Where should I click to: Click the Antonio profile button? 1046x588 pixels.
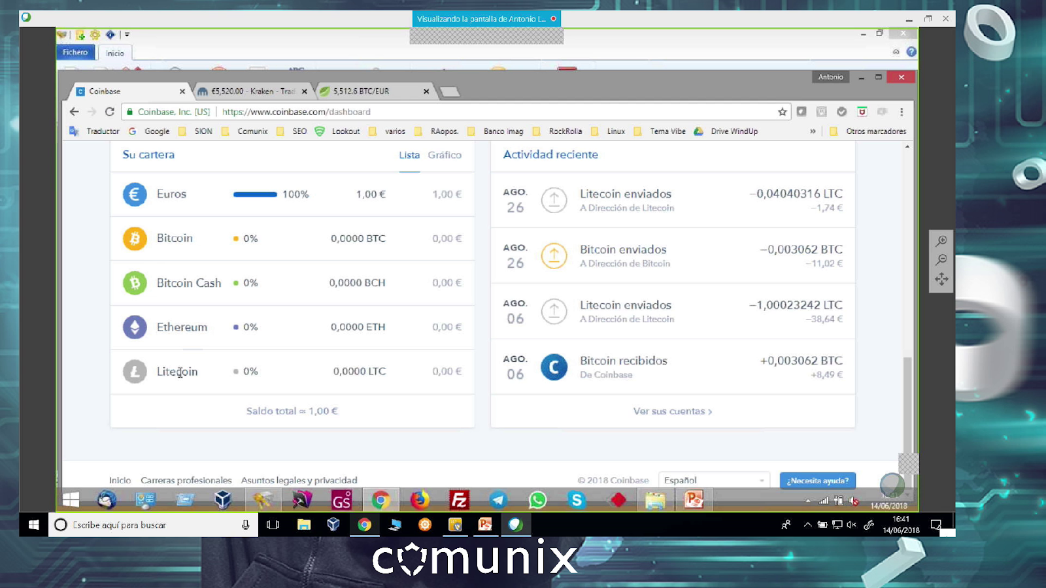tap(830, 77)
